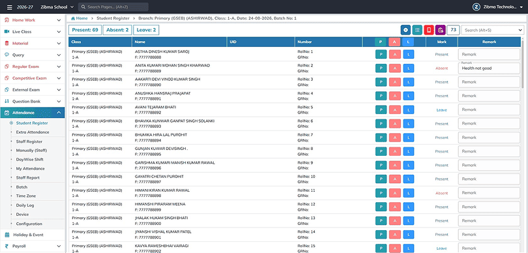Open Staff Report in the sidebar
The width and height of the screenshot is (528, 253).
pyautogui.click(x=27, y=177)
